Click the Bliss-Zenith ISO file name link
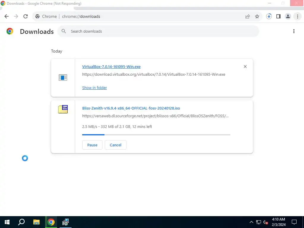 pyautogui.click(x=131, y=108)
